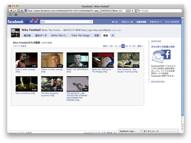Open the Nike Football profile picture

[x=15, y=33]
